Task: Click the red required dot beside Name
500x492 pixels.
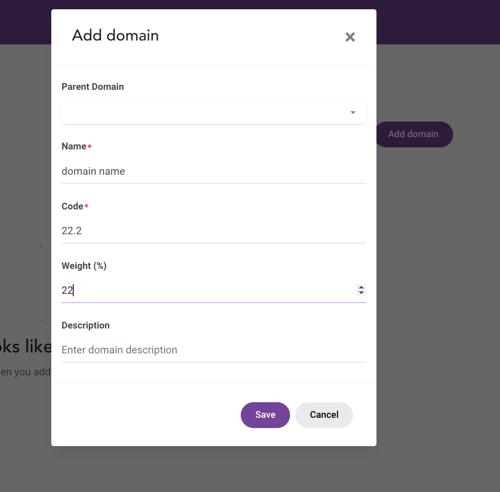Action: click(x=90, y=146)
